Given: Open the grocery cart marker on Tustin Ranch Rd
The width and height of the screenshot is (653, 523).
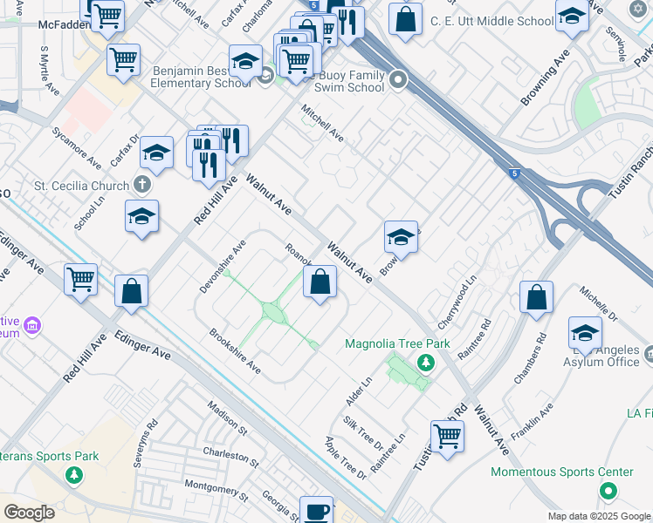Looking at the screenshot, I should coord(447,438).
